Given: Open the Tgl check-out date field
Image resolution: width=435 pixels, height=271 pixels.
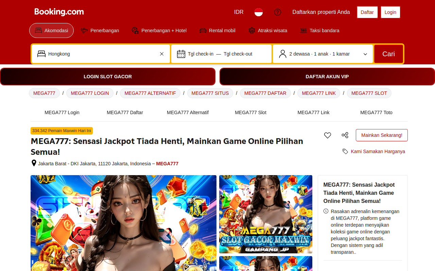Looking at the screenshot, I should pos(238,54).
